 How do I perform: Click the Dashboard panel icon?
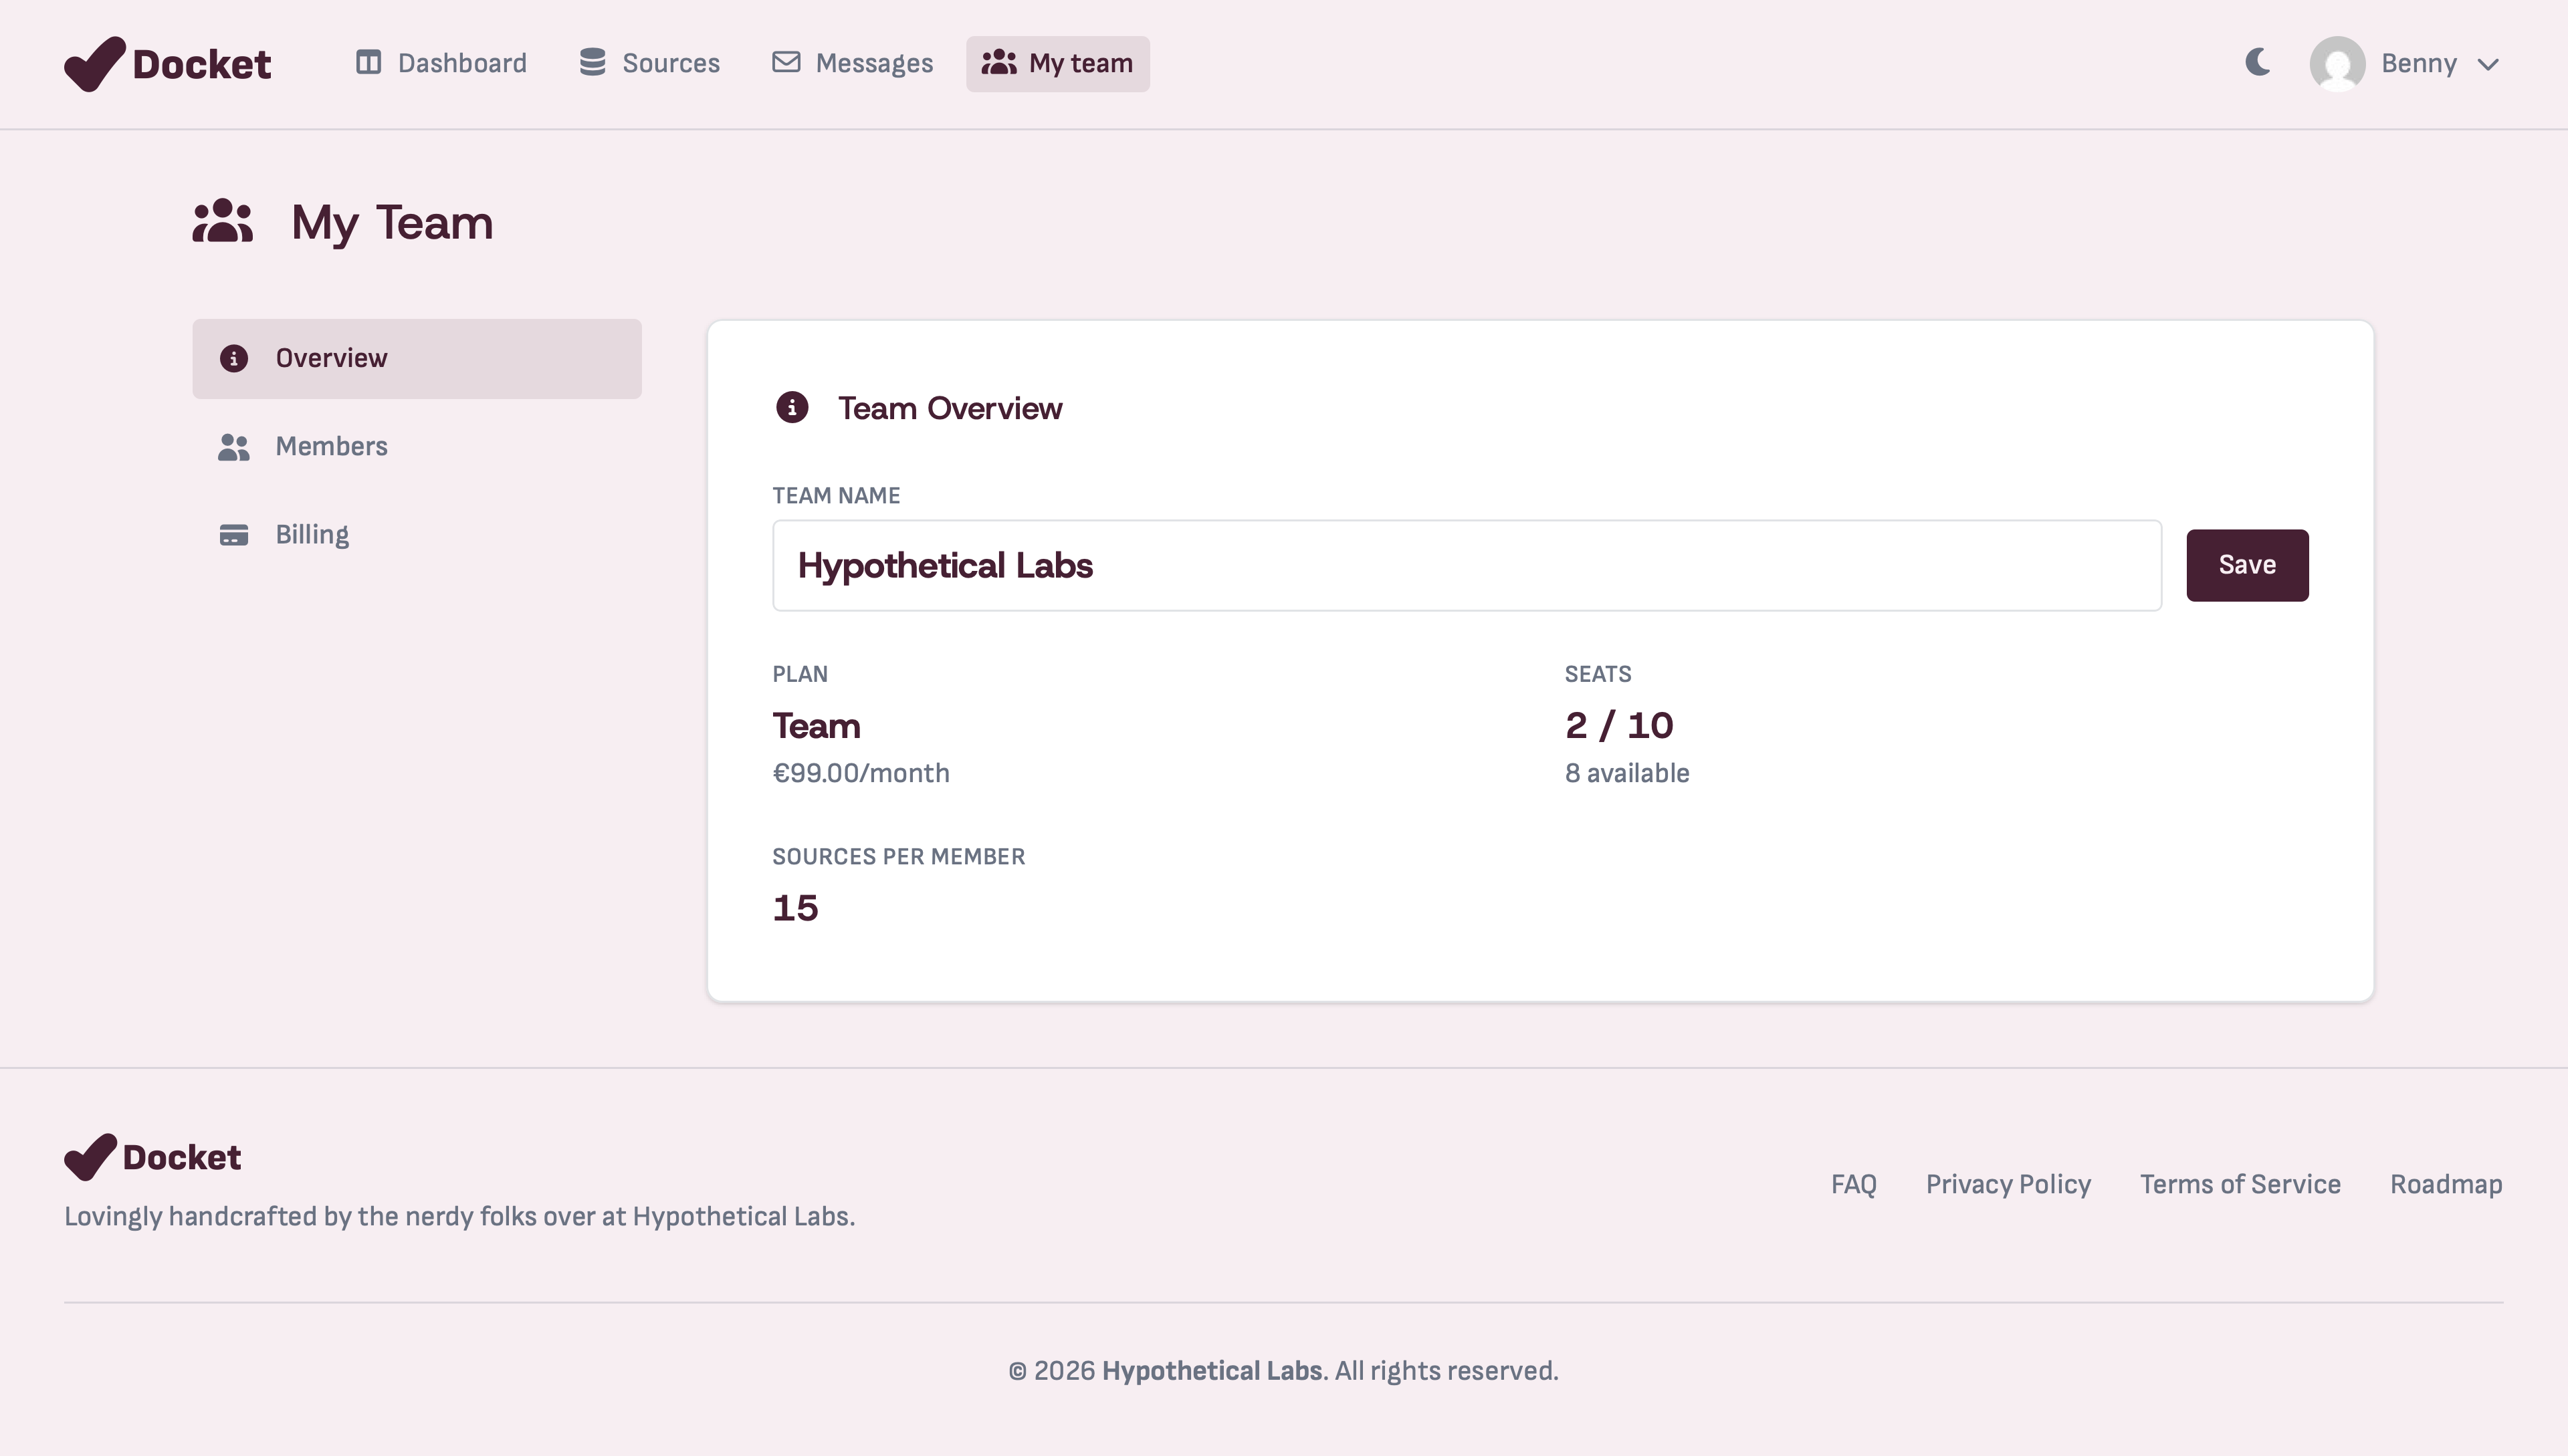pos(368,63)
